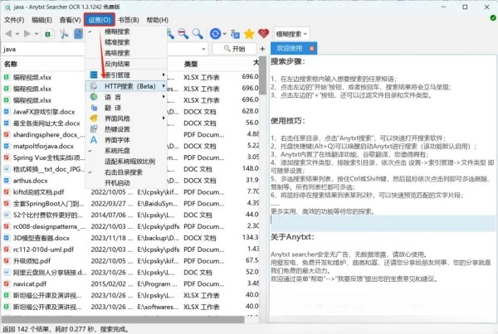
Task: Expand the 界面风格 submenu
Action: [118, 118]
